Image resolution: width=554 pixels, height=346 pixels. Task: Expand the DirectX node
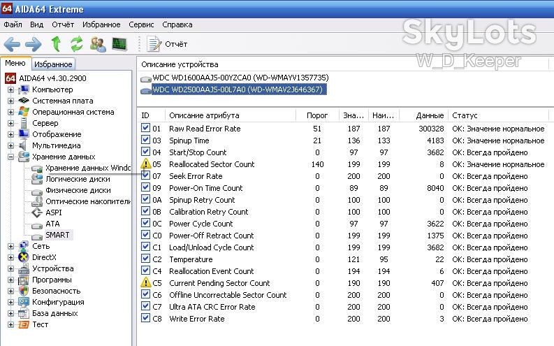point(10,258)
